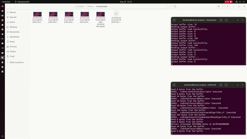Viewport: 247px width, 139px height.
Task: Open hamburger menu of GVirtuS terminal
Action: (226, 85)
